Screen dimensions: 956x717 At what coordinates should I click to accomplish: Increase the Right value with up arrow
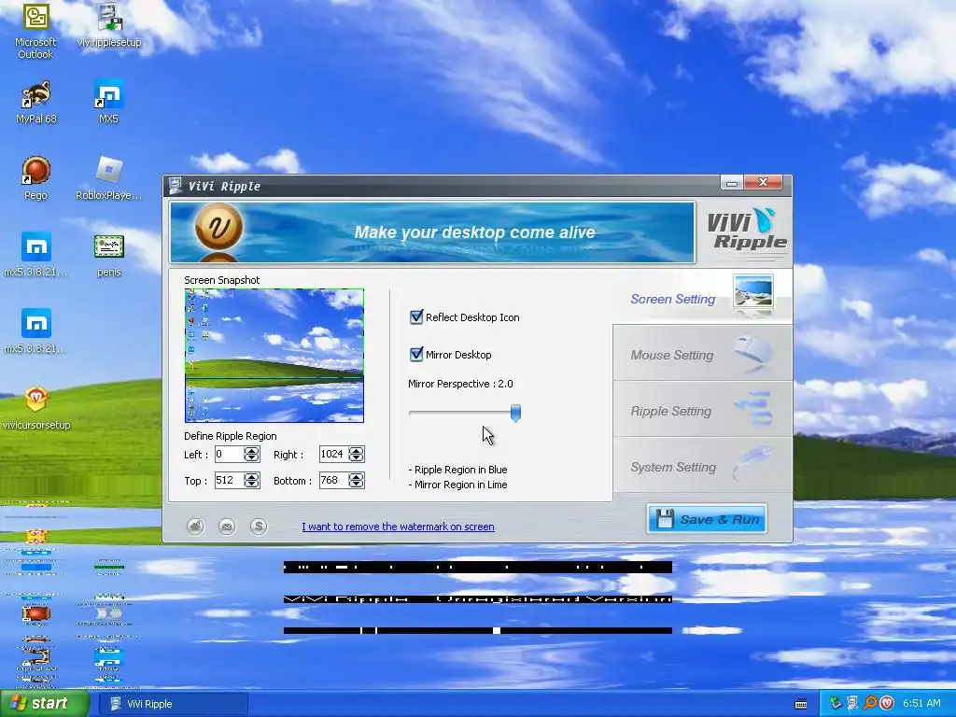tap(356, 450)
